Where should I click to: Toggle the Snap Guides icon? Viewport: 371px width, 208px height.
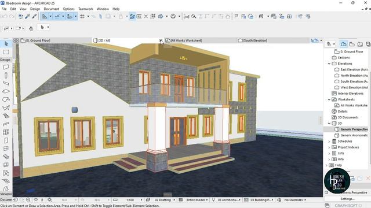[57, 16]
